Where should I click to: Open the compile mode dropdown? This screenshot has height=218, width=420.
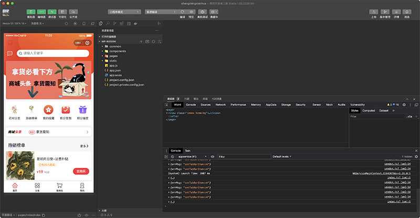click(x=161, y=12)
